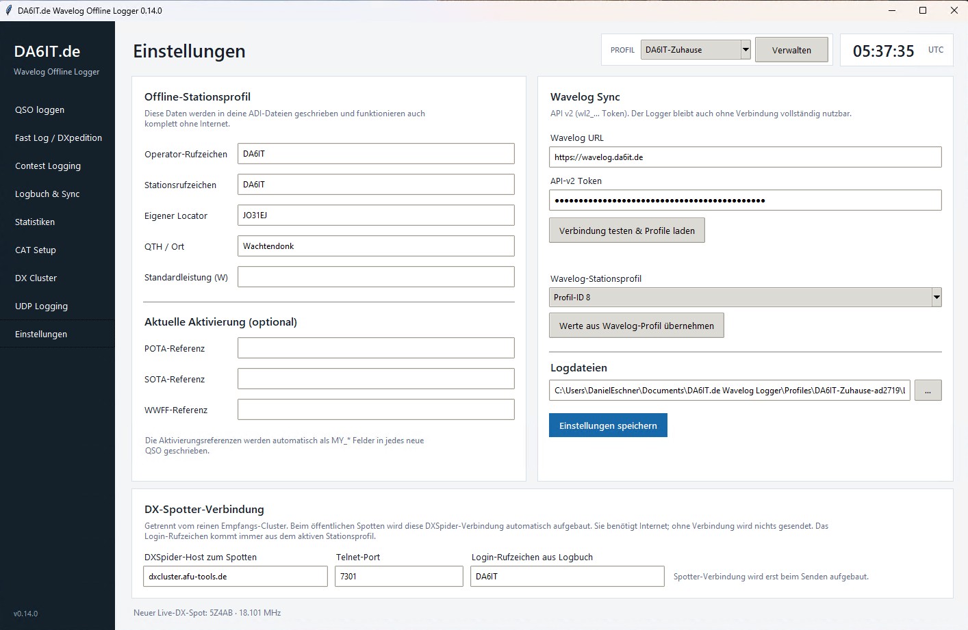The image size is (968, 630).
Task: Go to UDP Logging page
Action: [58, 306]
